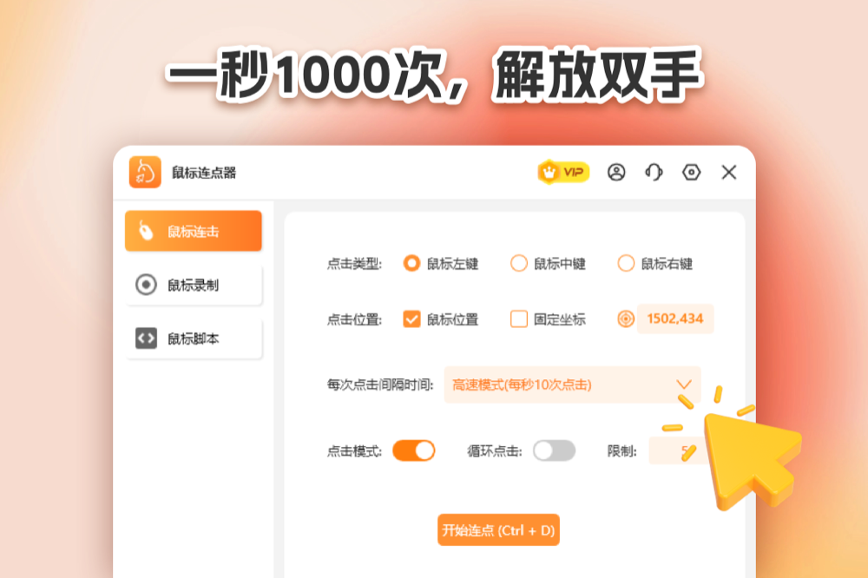Close the 鼠标连点器 window
The width and height of the screenshot is (868, 578).
click(729, 172)
